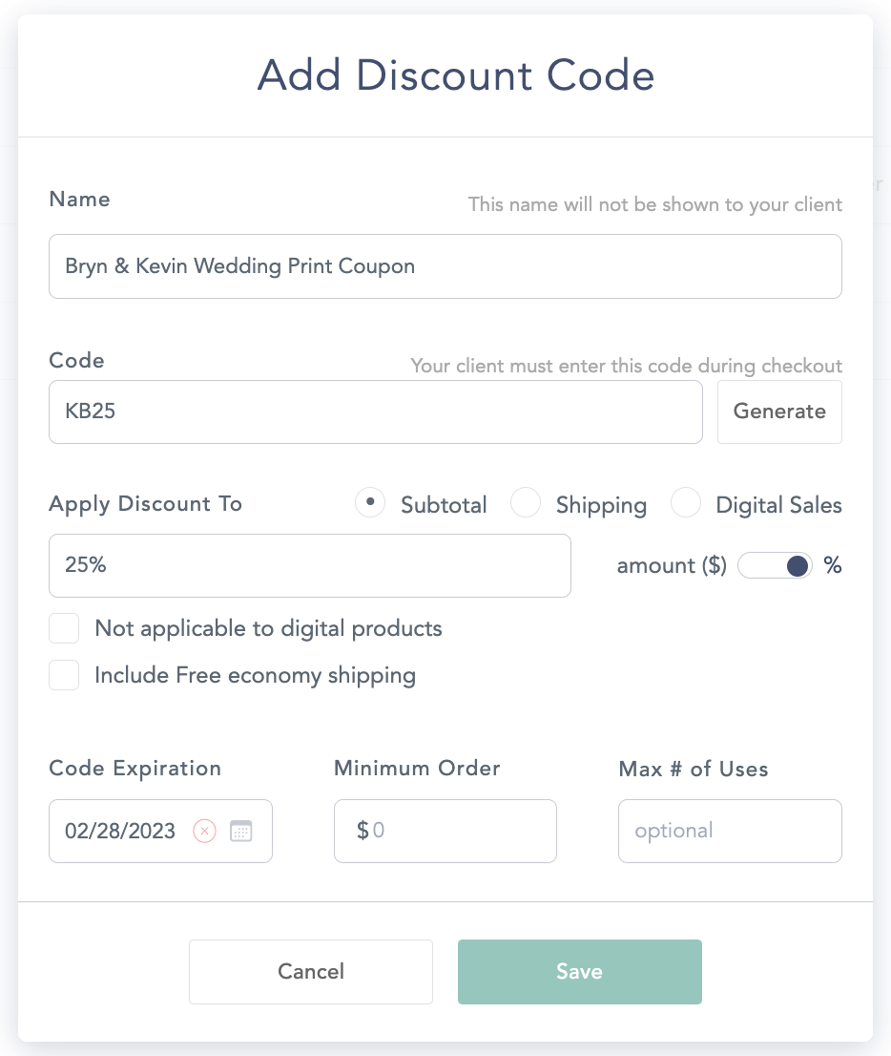Toggle the amount/percent switch
Screen dimensions: 891x1056
(775, 565)
